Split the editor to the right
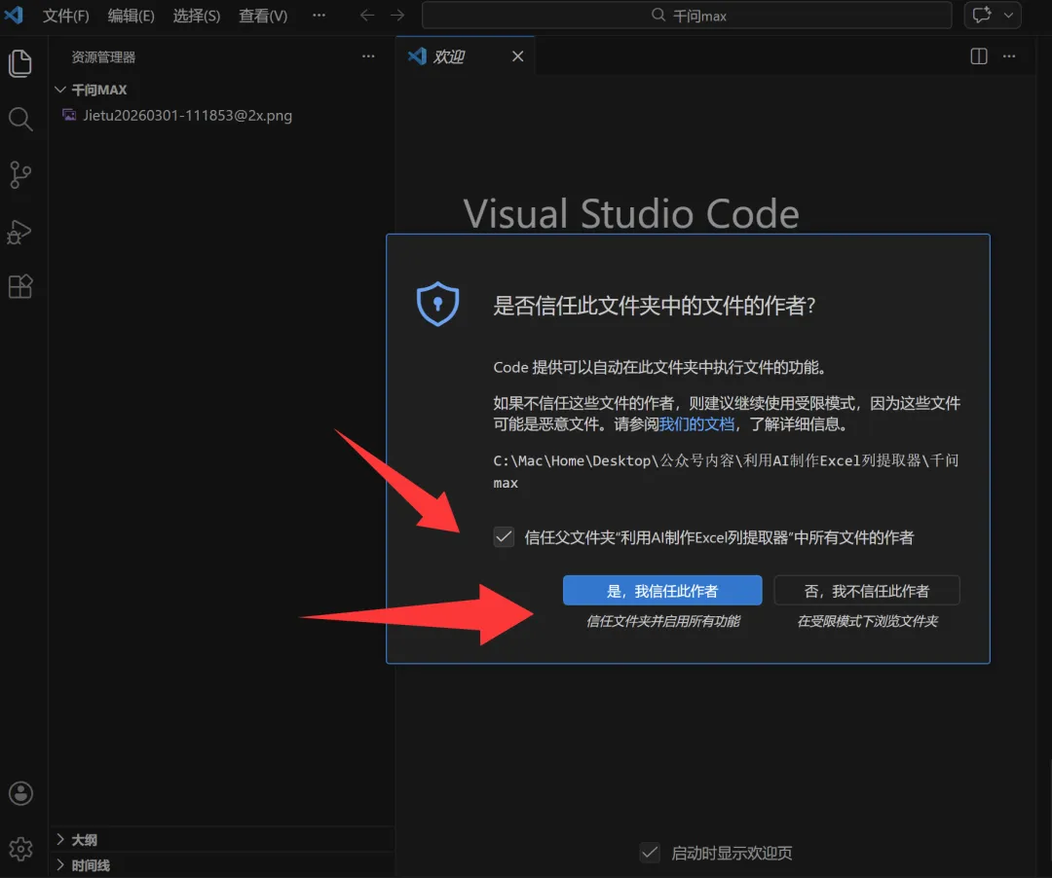The width and height of the screenshot is (1052, 878). coord(979,56)
